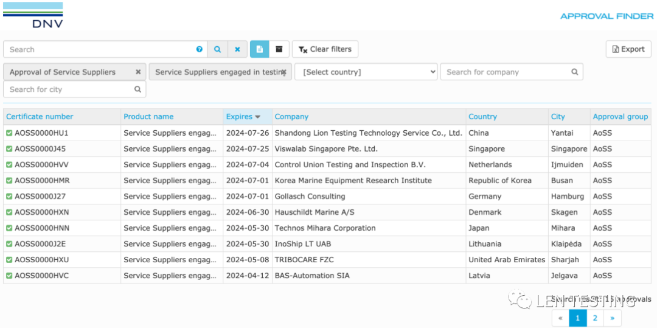Click expiry date 2024-04-12
Viewport: 657px width, 328px height.
tap(247, 276)
